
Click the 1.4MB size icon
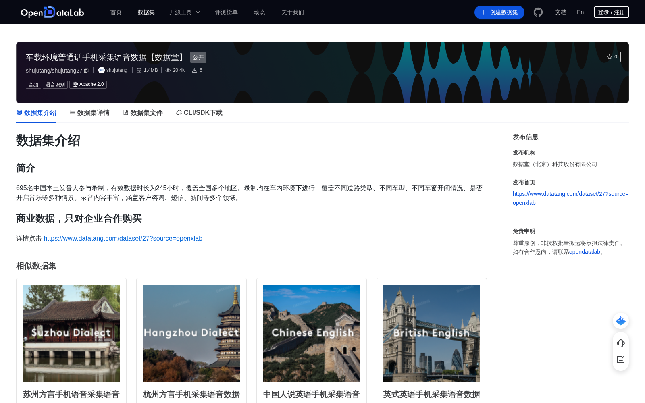[139, 70]
